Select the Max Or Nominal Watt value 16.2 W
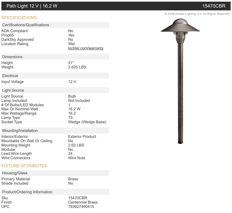This screenshot has width=232, height=213. [x=74, y=109]
